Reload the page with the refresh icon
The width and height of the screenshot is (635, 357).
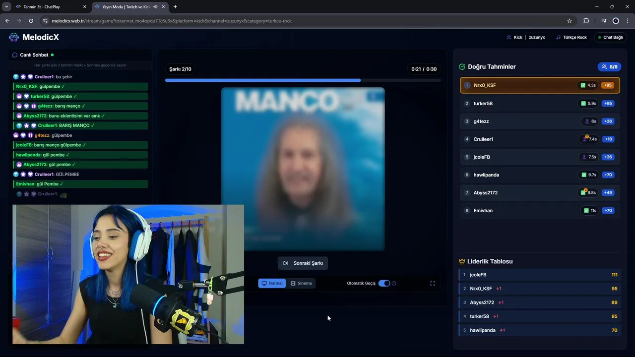tap(31, 21)
